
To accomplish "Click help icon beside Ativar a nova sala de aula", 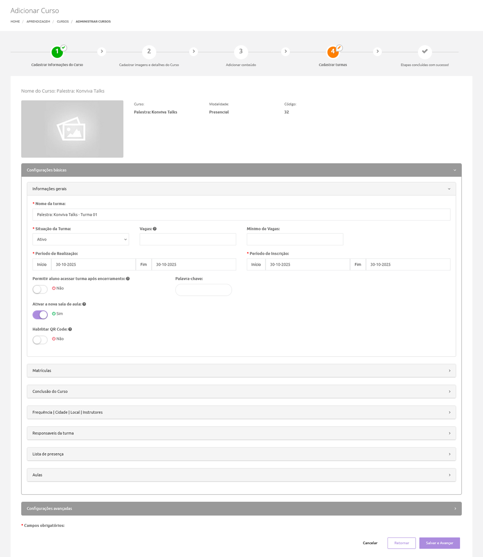I will (x=84, y=304).
